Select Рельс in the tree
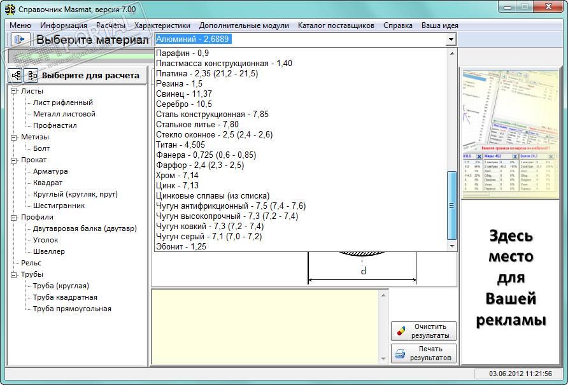This screenshot has height=385, width=568. pos(31,263)
